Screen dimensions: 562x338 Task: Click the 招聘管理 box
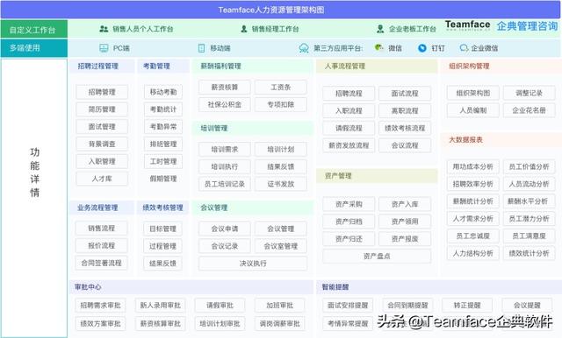click(x=102, y=92)
